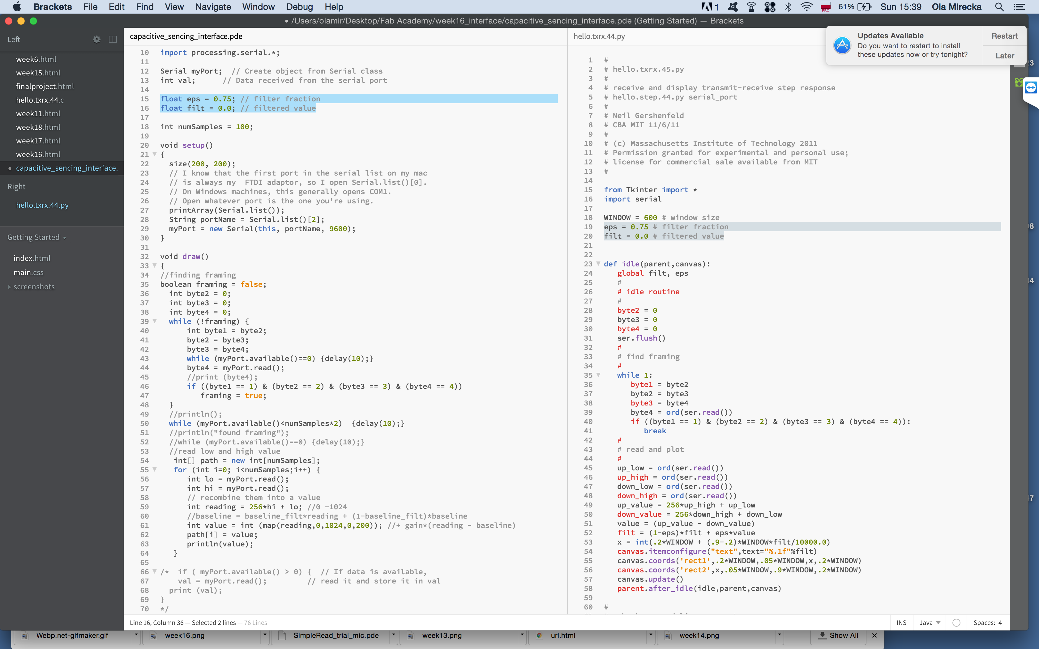The width and height of the screenshot is (1039, 649).
Task: Click Show All downloads button
Action: [839, 635]
